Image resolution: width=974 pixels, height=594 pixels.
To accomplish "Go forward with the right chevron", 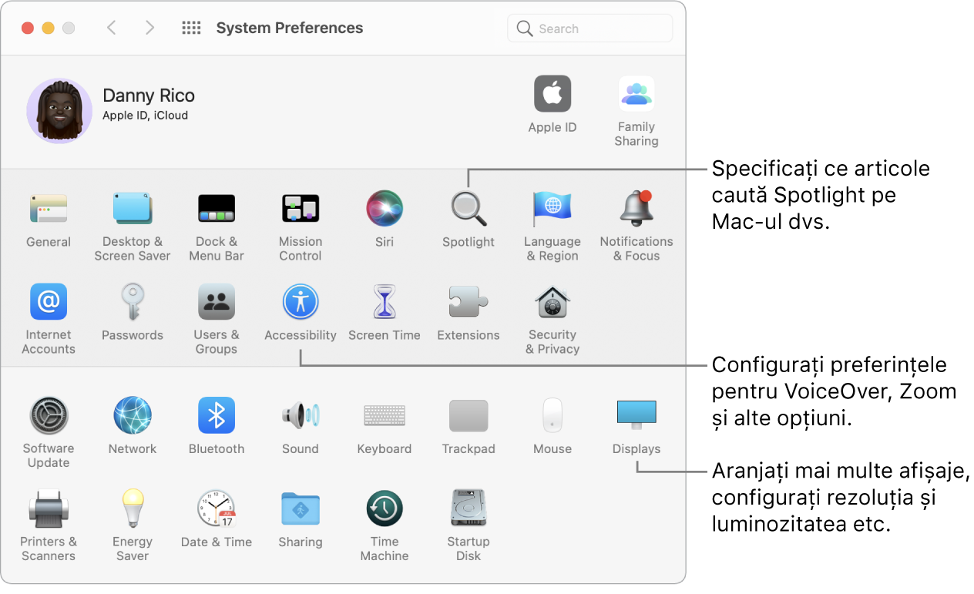I will click(149, 28).
